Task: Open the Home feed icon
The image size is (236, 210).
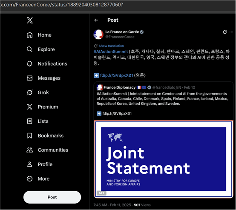Action: coord(30,35)
